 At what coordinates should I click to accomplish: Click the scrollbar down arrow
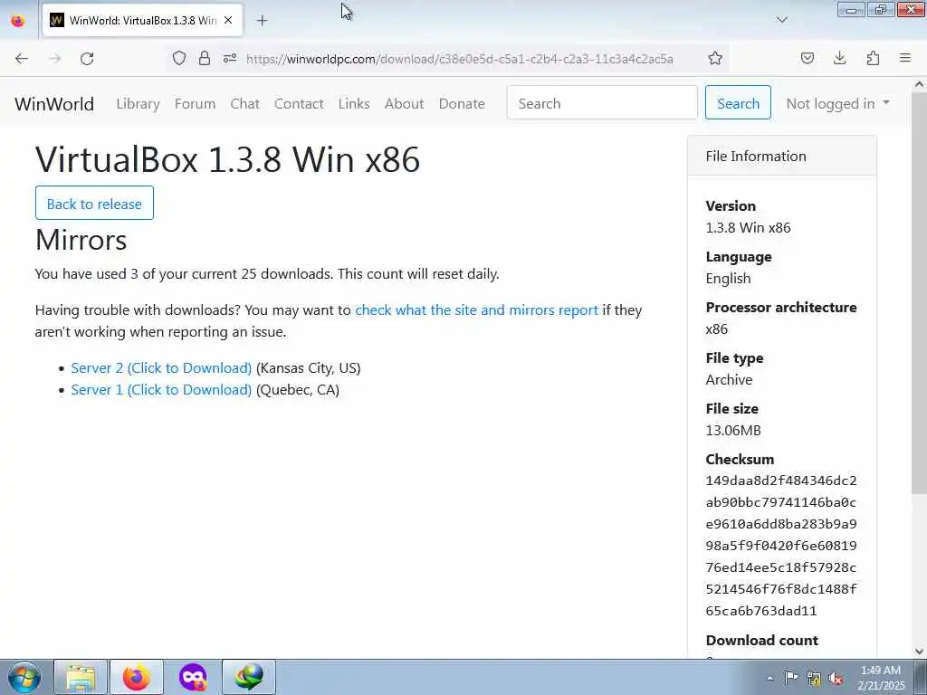(x=920, y=652)
